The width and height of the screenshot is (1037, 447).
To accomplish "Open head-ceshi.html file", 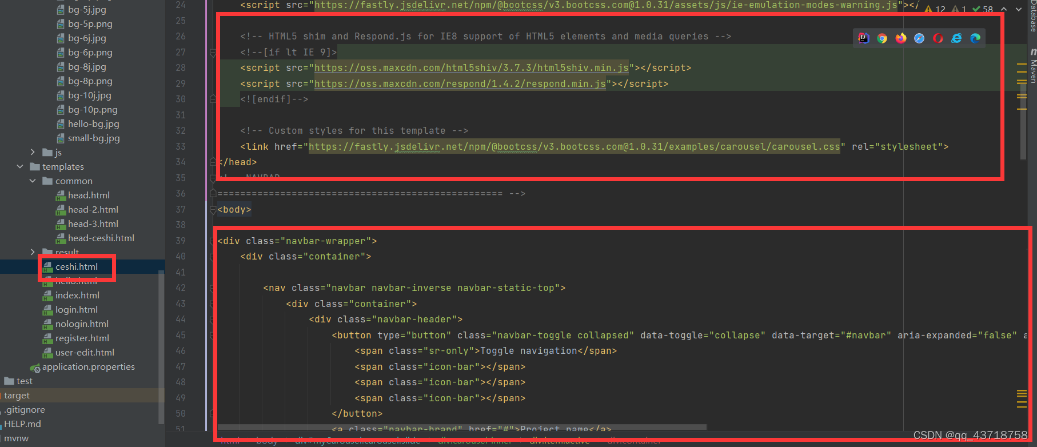I will click(x=101, y=238).
